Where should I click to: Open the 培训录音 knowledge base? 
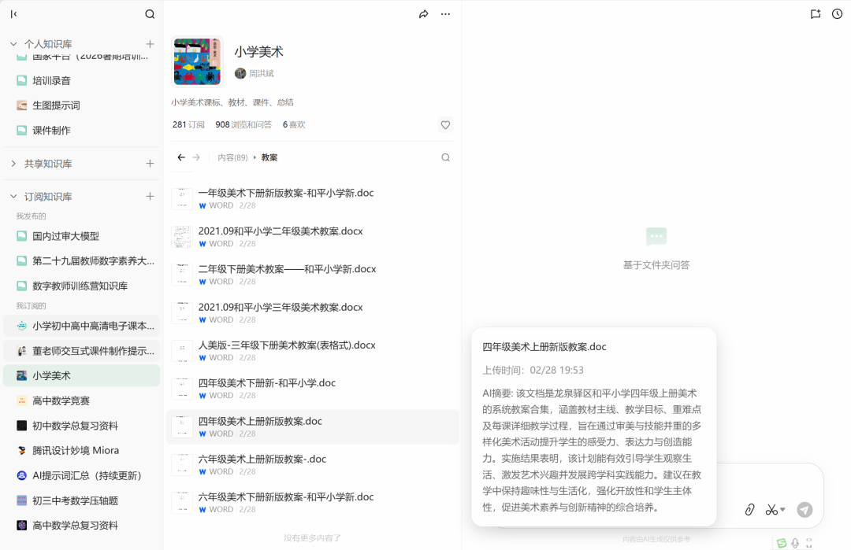pyautogui.click(x=81, y=81)
